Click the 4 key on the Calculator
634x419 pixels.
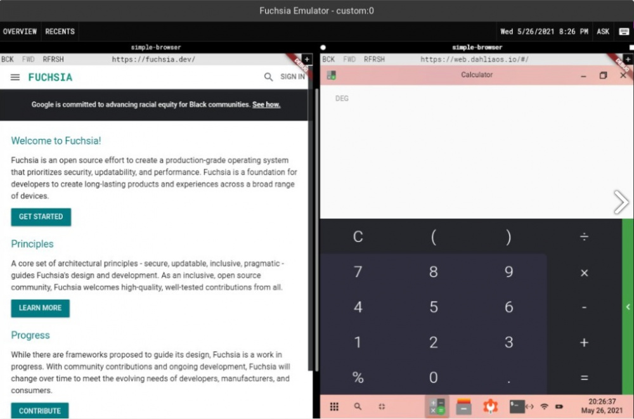coord(358,307)
